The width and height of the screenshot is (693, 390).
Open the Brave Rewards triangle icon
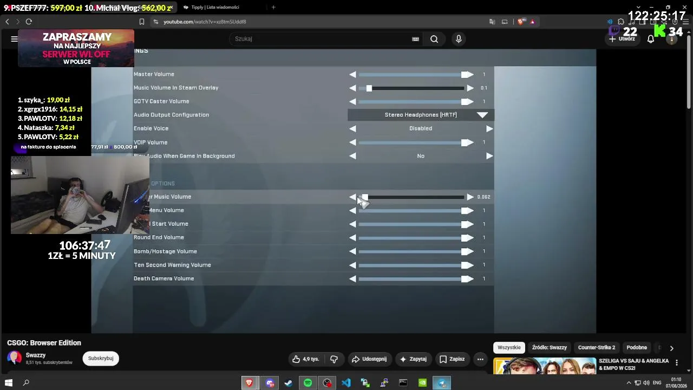pyautogui.click(x=533, y=22)
